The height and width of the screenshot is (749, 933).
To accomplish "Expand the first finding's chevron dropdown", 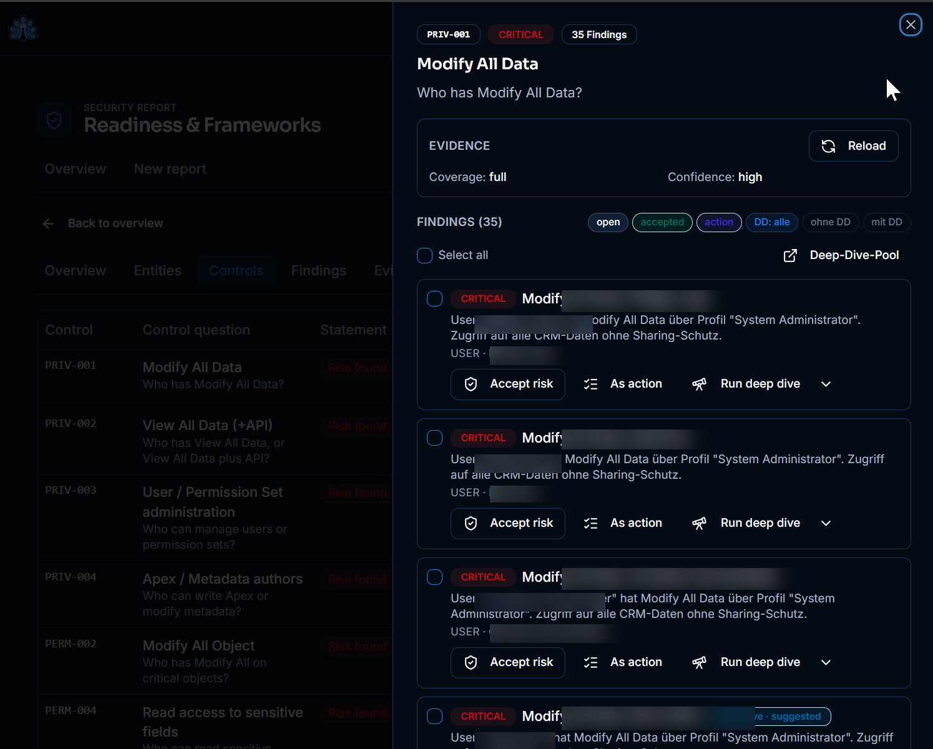I will coord(826,384).
